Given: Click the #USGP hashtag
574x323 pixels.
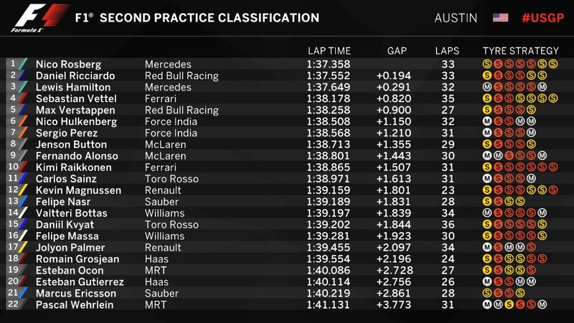Looking at the screenshot, I should 542,18.
